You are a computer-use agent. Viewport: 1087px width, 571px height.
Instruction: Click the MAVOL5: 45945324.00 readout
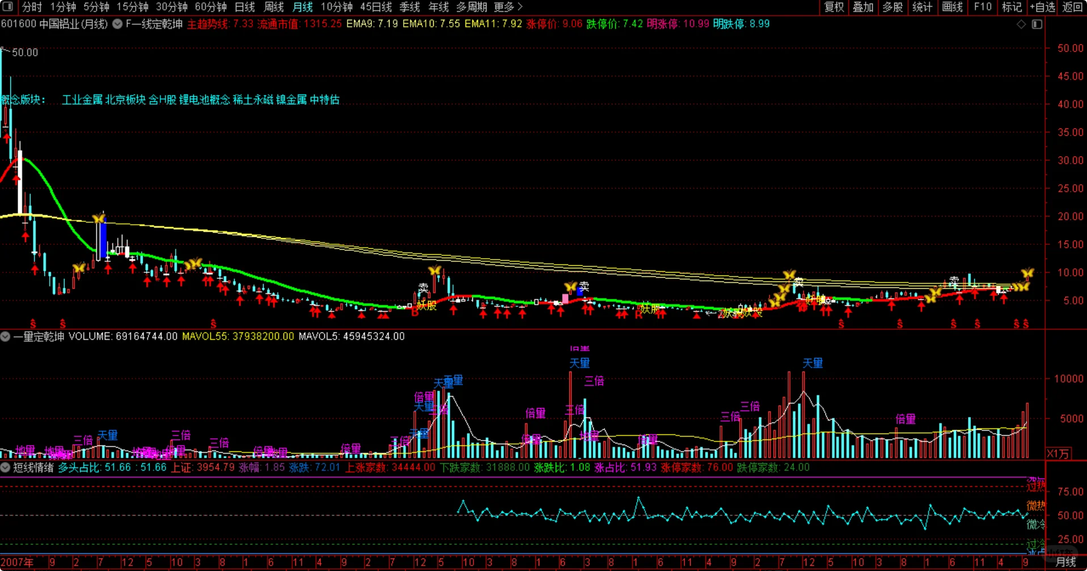coord(352,336)
